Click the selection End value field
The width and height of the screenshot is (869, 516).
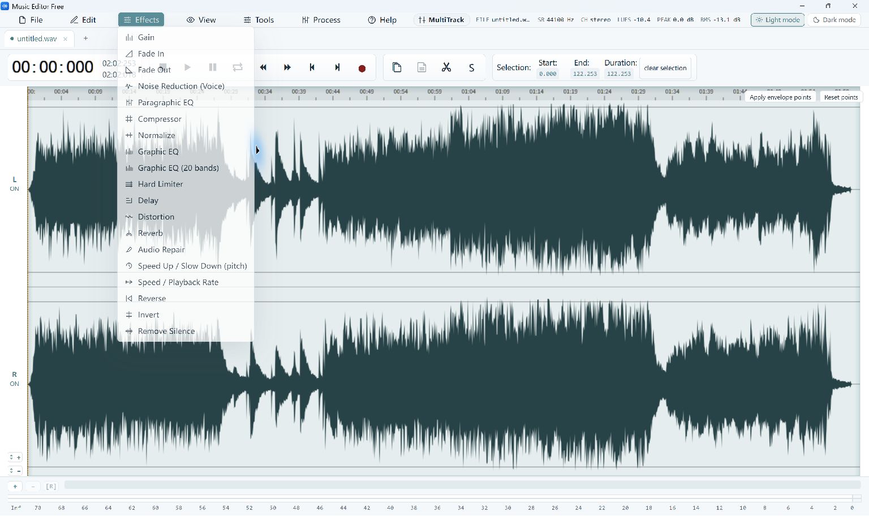tap(585, 74)
